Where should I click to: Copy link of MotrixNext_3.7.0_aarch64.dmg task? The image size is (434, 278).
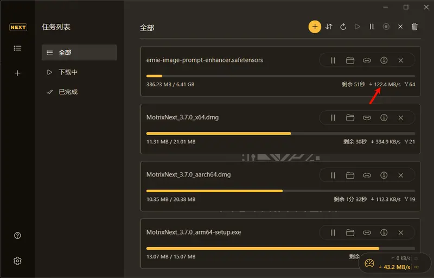point(367,175)
